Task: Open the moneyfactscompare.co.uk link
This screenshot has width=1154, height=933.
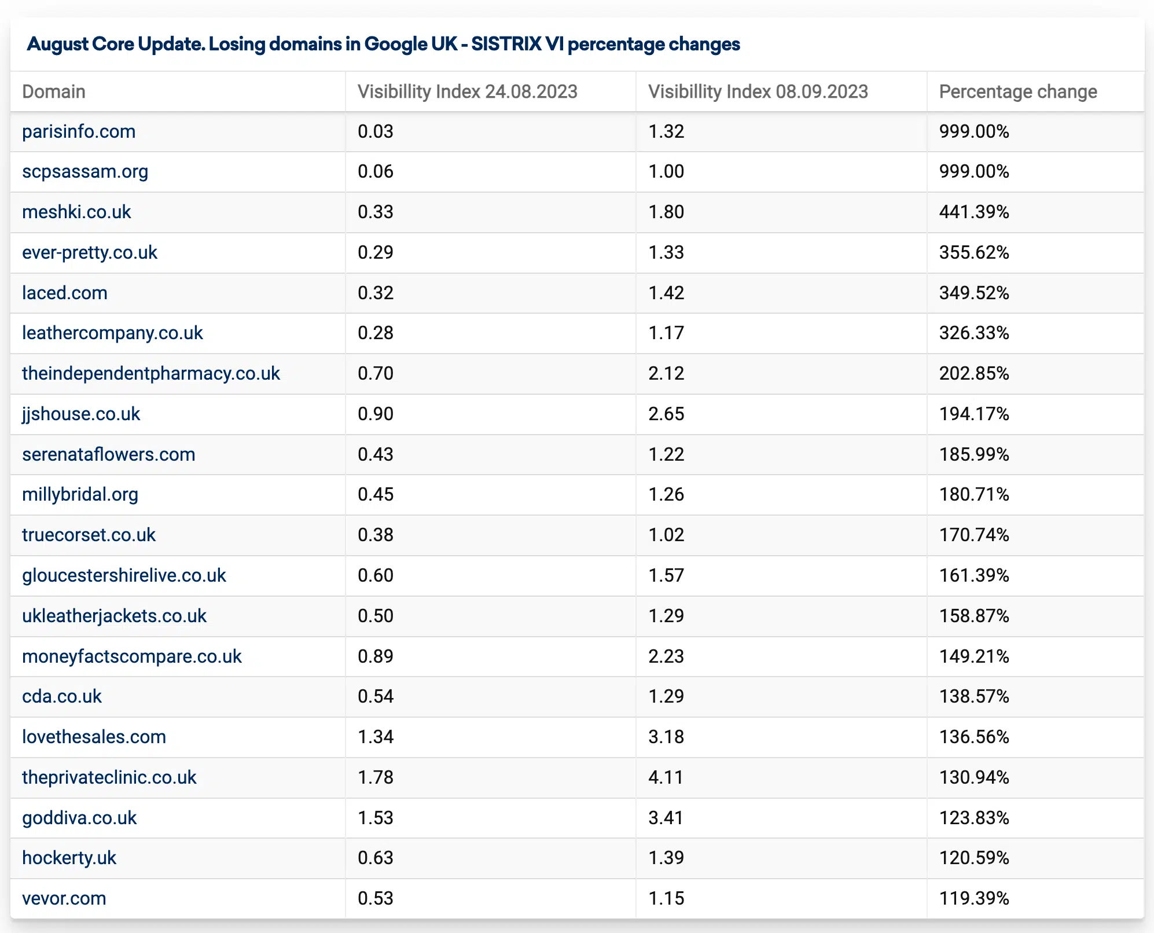Action: coord(132,656)
